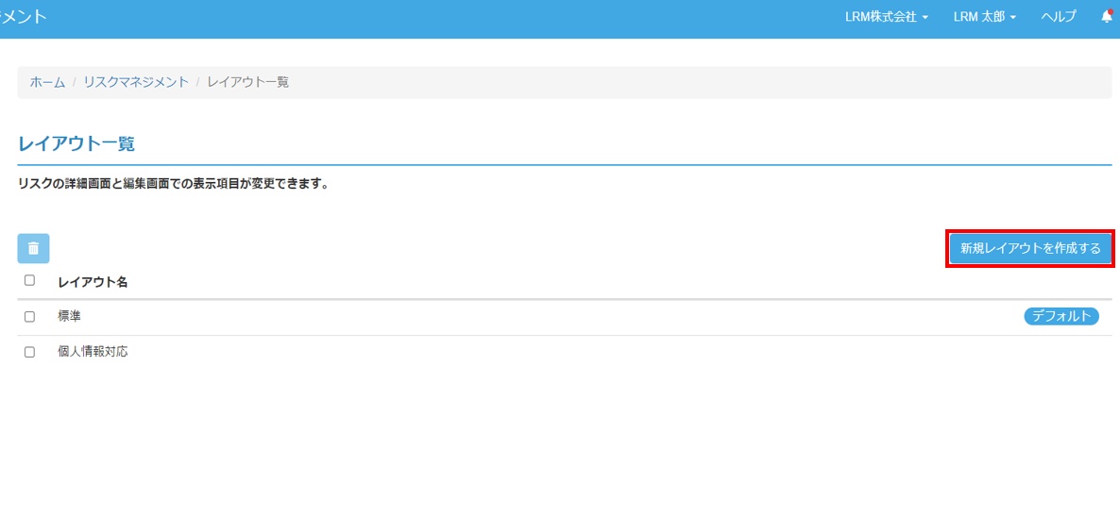Open リスクマネジメント breadcrumb link
Viewport: 1120px width, 516px height.
pos(136,82)
